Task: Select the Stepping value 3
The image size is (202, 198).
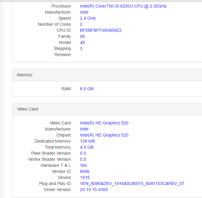Action: (81, 48)
